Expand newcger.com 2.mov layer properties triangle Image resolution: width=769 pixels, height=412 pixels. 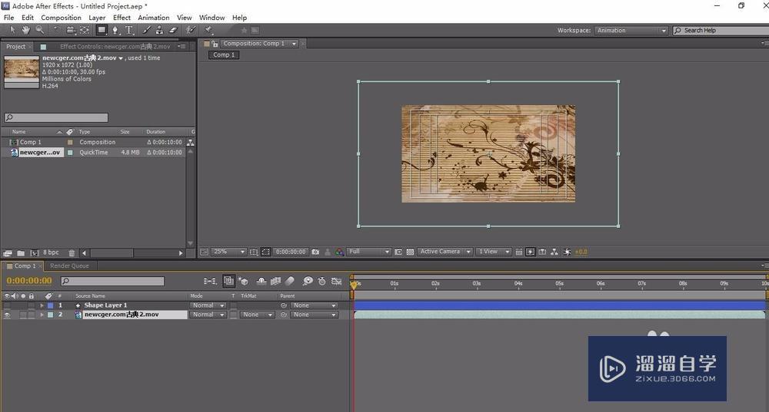click(x=42, y=315)
